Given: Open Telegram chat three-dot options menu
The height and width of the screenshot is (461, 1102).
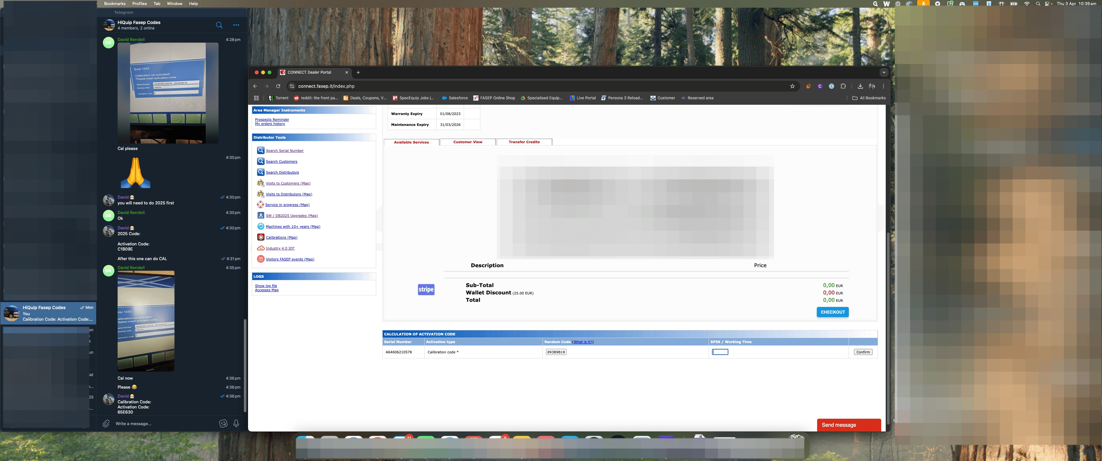Looking at the screenshot, I should pos(236,25).
